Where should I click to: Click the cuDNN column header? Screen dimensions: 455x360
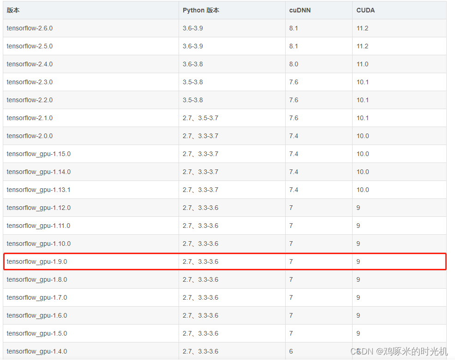pyautogui.click(x=318, y=10)
